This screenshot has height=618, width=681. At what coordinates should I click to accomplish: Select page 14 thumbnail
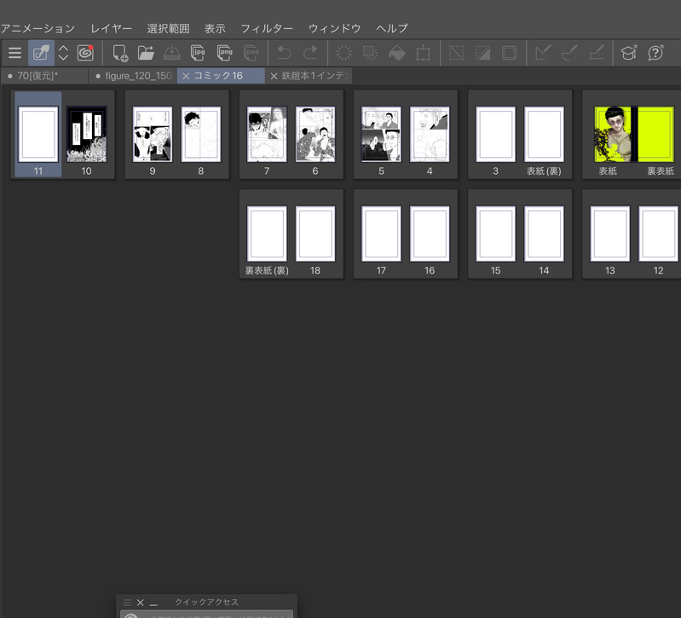pos(544,234)
